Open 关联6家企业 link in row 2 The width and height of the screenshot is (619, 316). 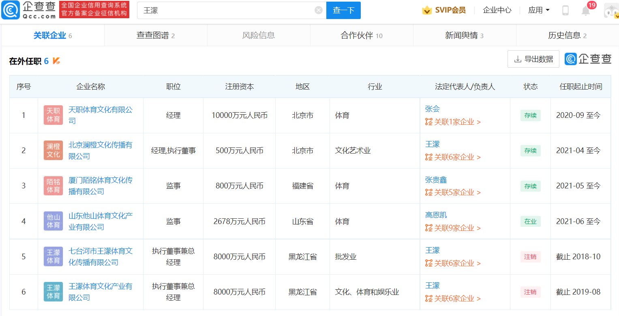point(453,157)
